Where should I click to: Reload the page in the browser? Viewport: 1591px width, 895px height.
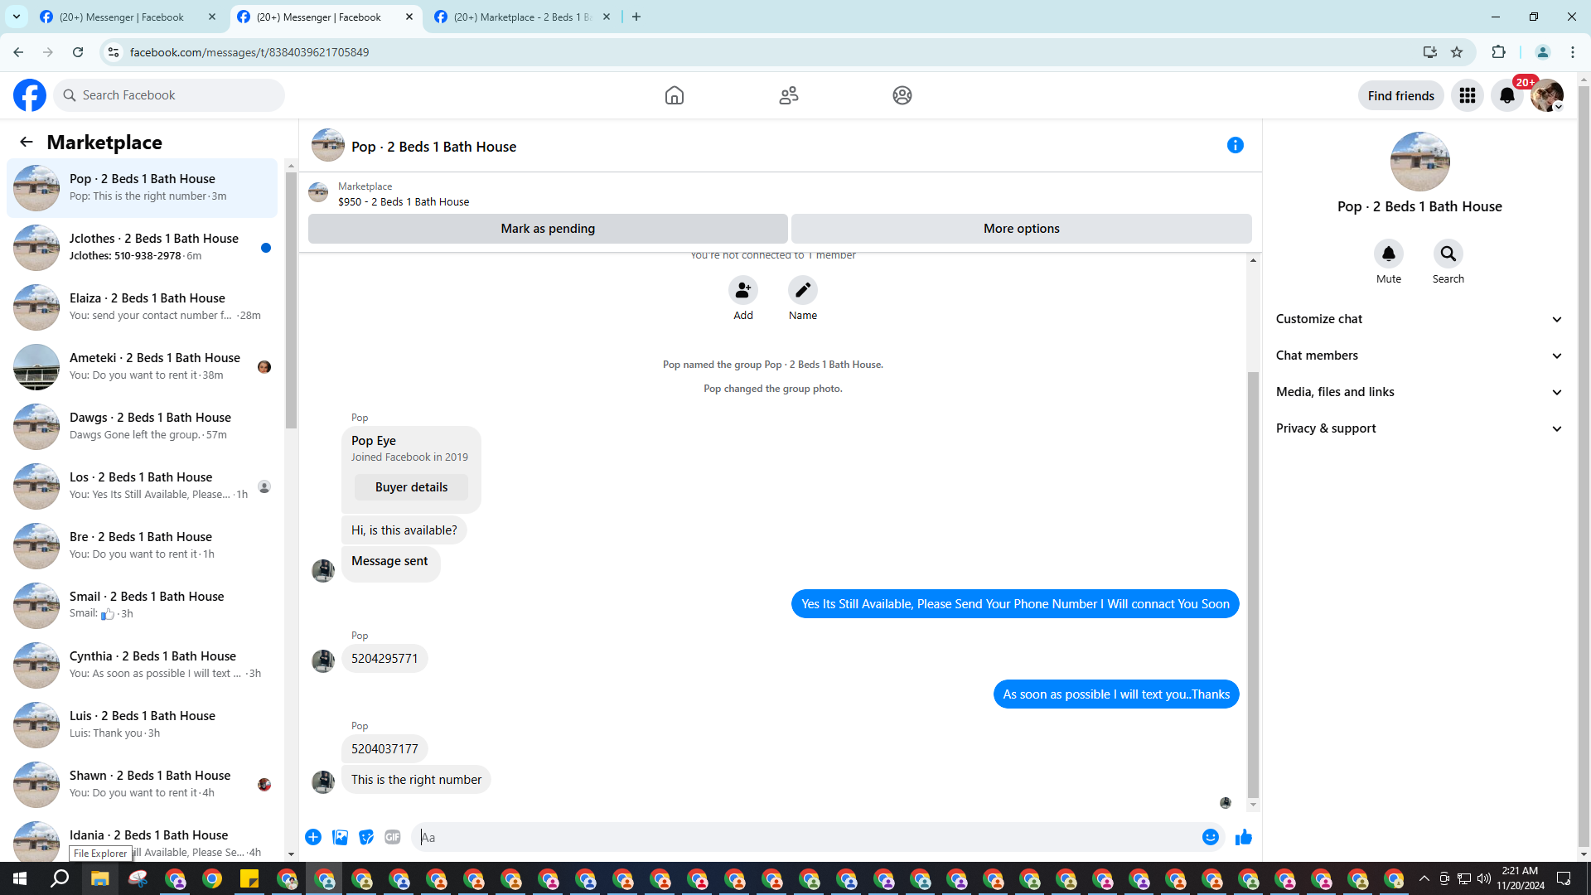[78, 52]
